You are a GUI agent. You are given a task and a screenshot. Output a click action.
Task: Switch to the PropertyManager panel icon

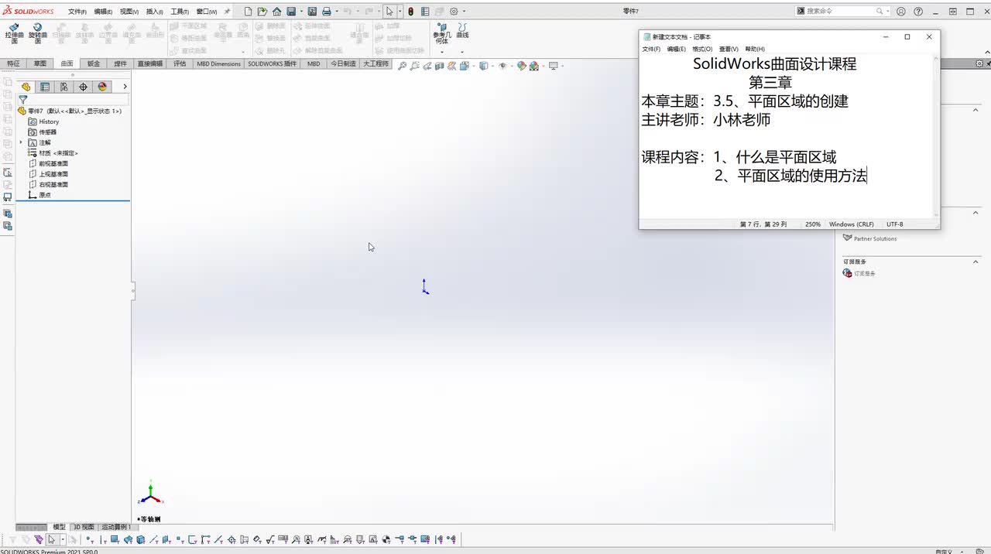[x=45, y=87]
